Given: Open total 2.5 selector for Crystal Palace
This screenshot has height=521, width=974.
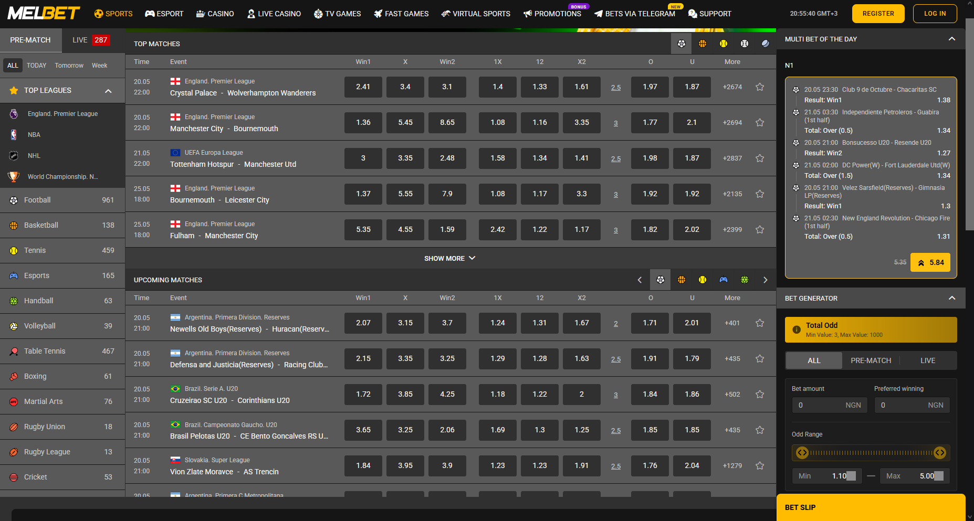Looking at the screenshot, I should [616, 87].
